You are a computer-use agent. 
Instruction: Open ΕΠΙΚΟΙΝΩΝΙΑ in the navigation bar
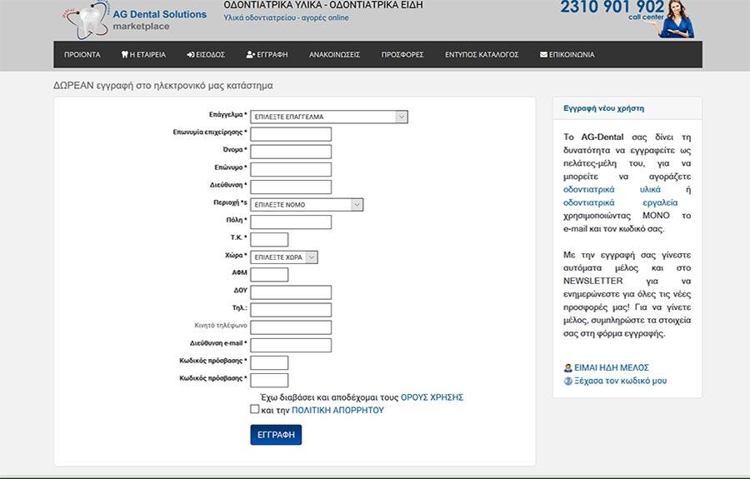(x=567, y=55)
